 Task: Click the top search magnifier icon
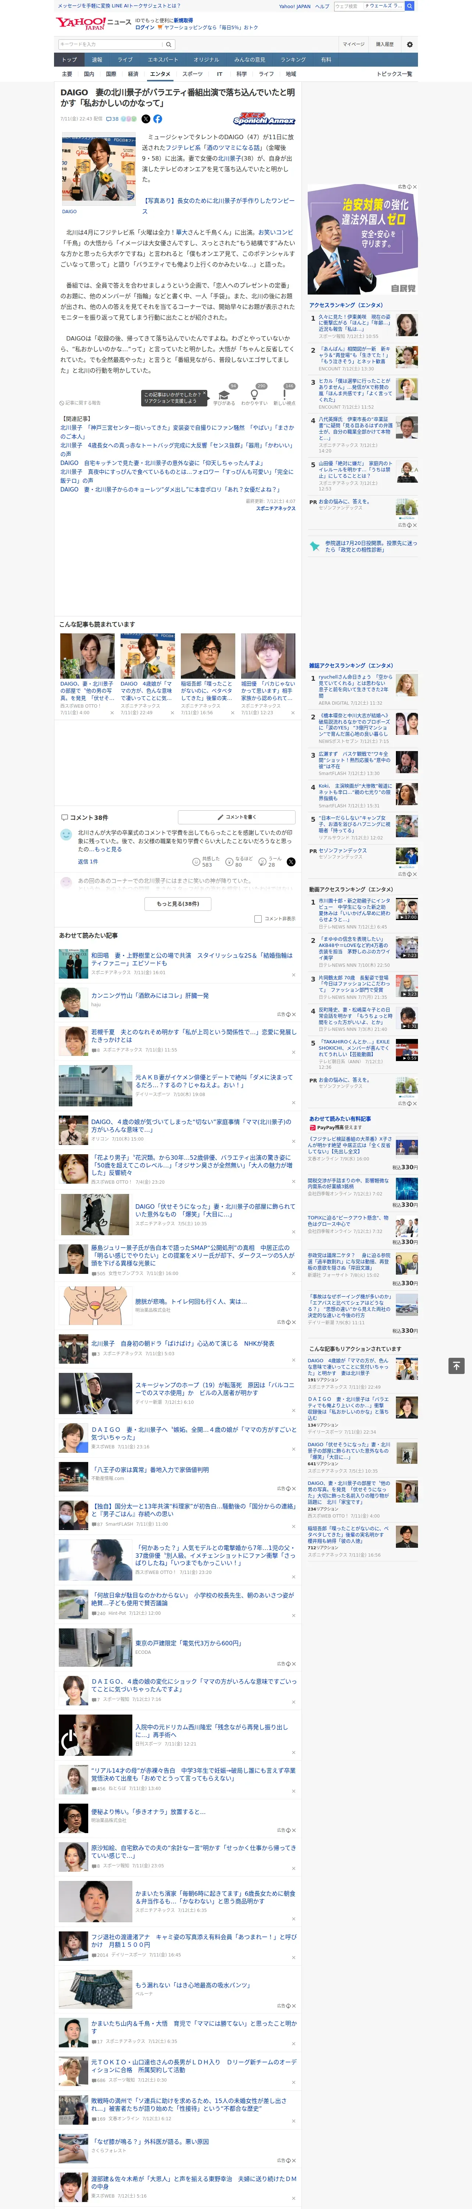pyautogui.click(x=410, y=6)
